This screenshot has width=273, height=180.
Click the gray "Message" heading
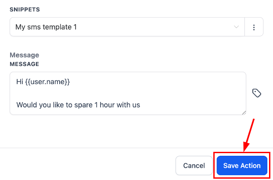[x=24, y=55]
